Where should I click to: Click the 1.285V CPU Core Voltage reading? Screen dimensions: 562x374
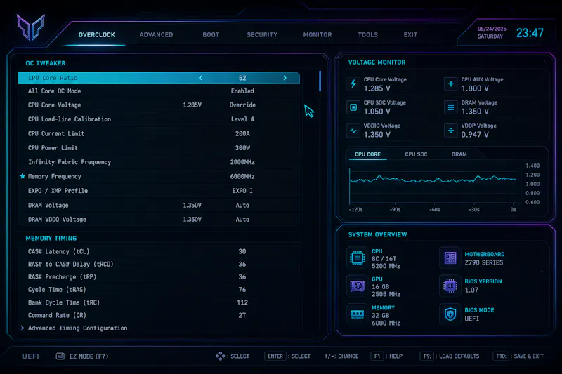[192, 105]
